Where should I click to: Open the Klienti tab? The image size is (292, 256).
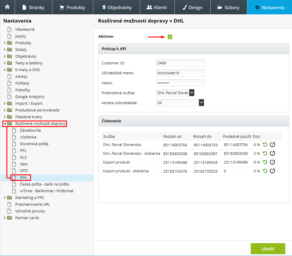[x=157, y=7]
